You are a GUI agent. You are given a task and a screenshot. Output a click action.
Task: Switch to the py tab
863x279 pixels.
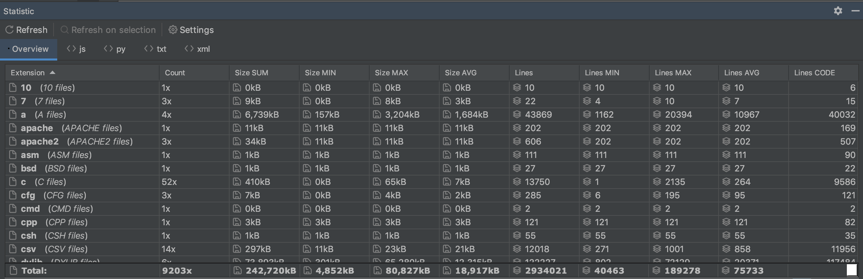coord(115,49)
